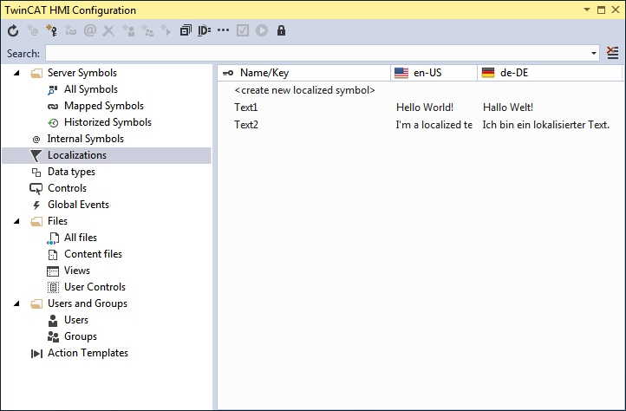Select the Users and Groups folder

pyautogui.click(x=88, y=303)
